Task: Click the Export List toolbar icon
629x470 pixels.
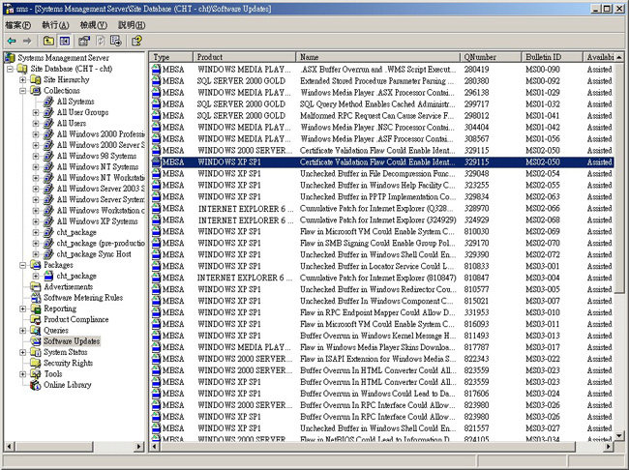Action: click(116, 41)
